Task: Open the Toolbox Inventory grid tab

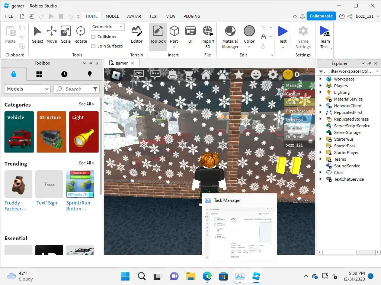Action: click(x=39, y=74)
